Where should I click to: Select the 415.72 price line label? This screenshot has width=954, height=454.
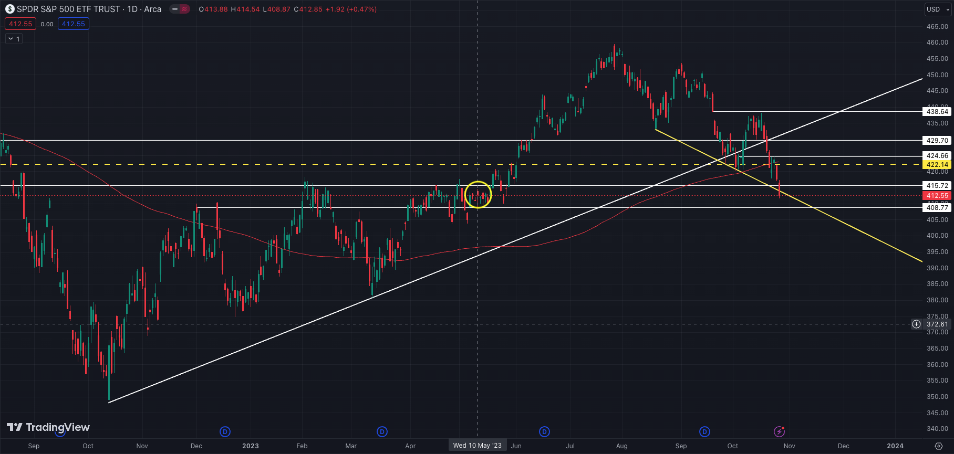[937, 185]
